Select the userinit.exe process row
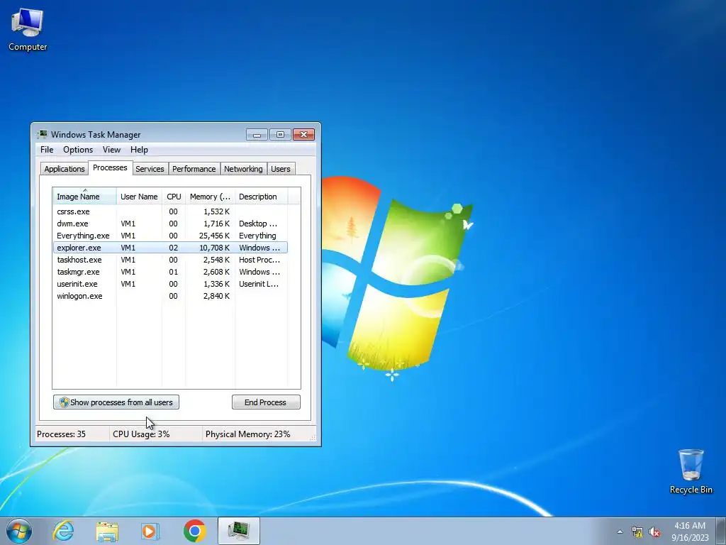726x545 pixels. coord(170,284)
